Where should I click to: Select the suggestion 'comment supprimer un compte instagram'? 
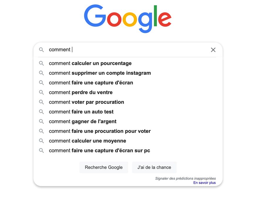click(x=100, y=73)
